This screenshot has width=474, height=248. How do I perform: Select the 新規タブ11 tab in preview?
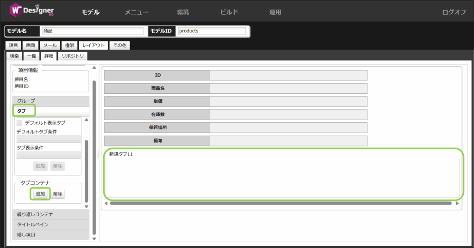[121, 154]
